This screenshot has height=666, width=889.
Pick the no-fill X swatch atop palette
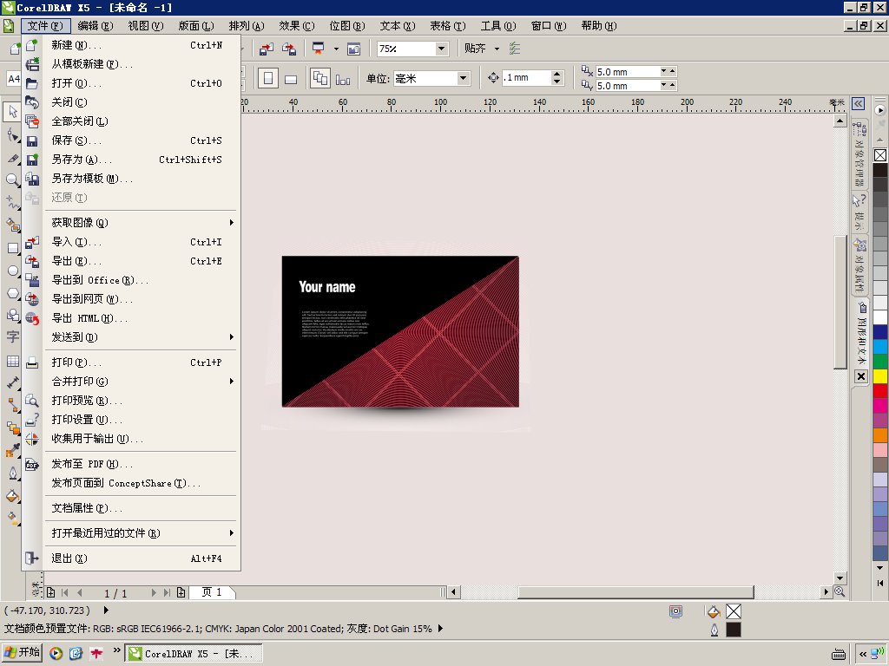click(880, 154)
